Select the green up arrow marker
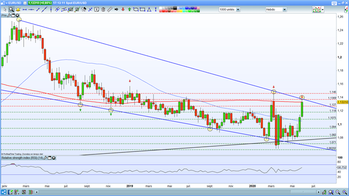Screen dimensions: 349x196 click(x=129, y=10)
